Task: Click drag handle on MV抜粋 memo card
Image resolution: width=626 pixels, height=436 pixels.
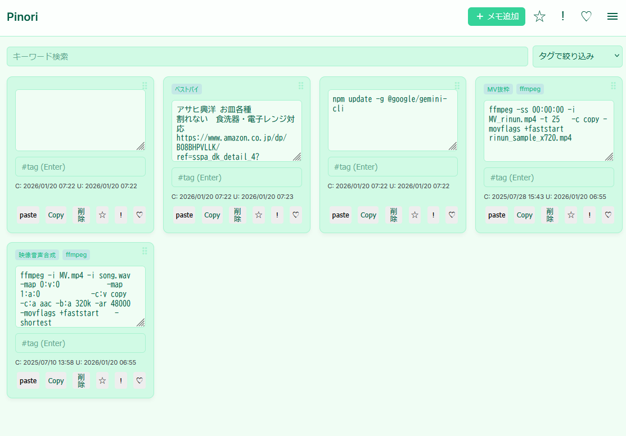Action: tap(613, 86)
